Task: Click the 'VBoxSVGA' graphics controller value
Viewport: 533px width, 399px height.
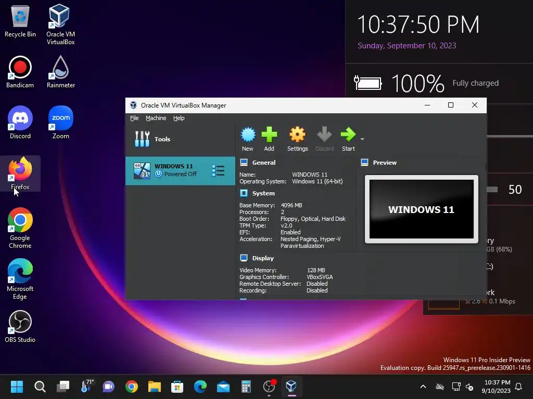Action: coord(320,277)
